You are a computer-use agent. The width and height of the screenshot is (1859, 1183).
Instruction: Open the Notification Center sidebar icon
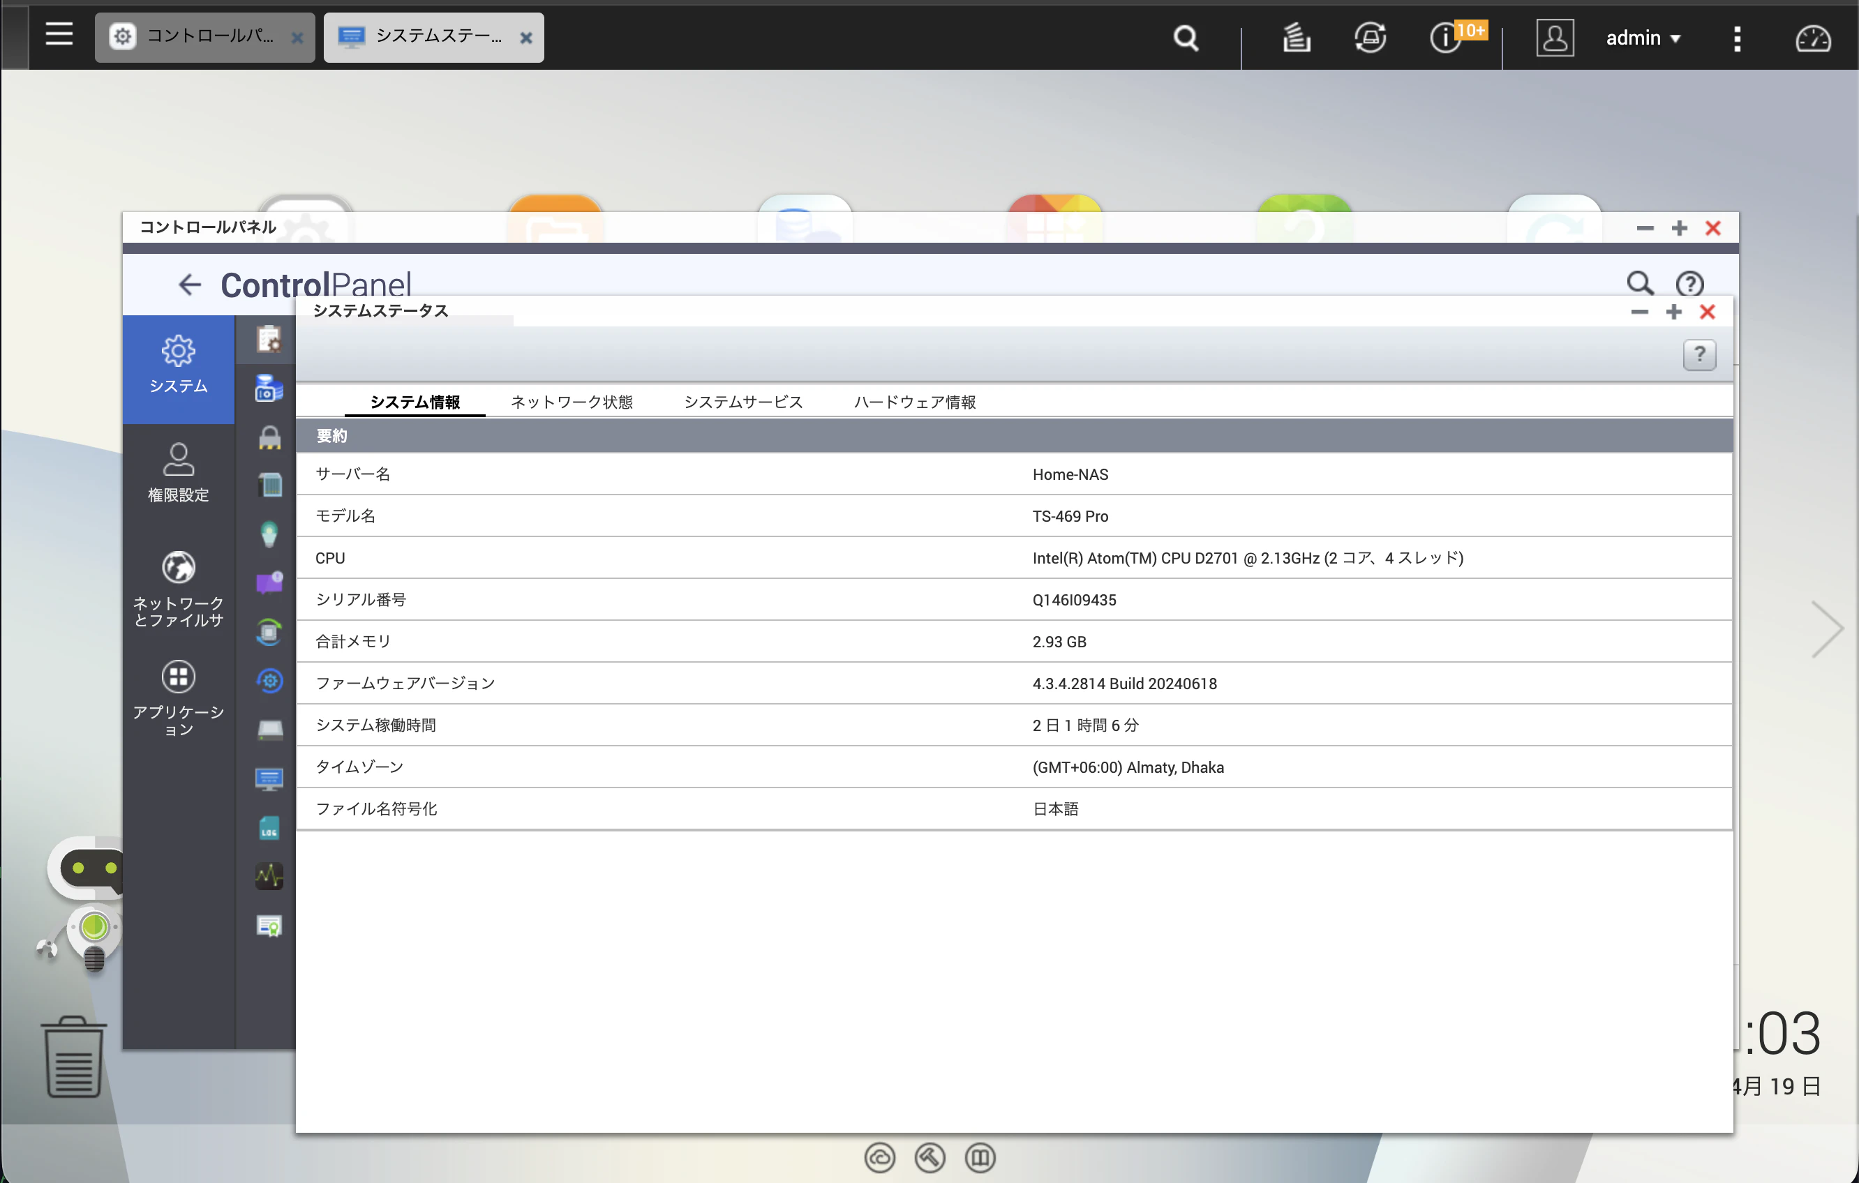pos(269,582)
